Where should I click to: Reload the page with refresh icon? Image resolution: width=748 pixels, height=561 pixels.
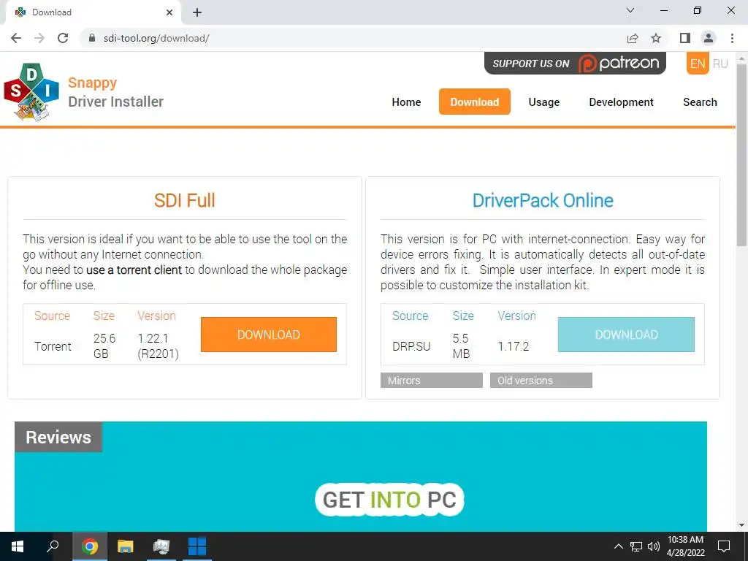tap(63, 38)
